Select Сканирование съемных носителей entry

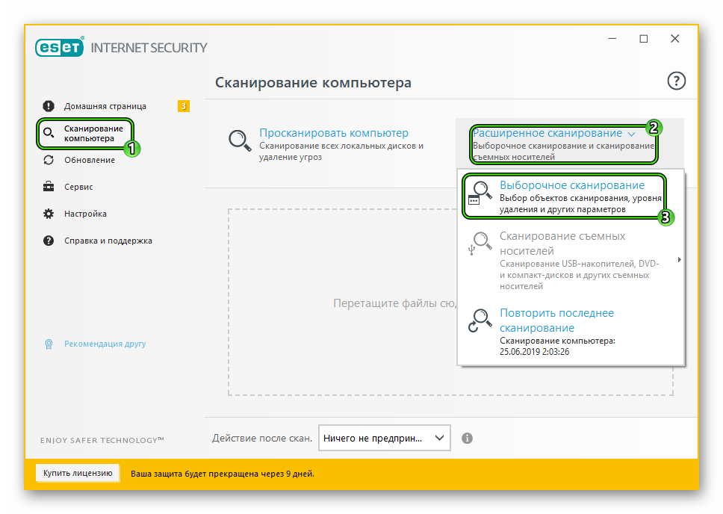click(x=571, y=260)
